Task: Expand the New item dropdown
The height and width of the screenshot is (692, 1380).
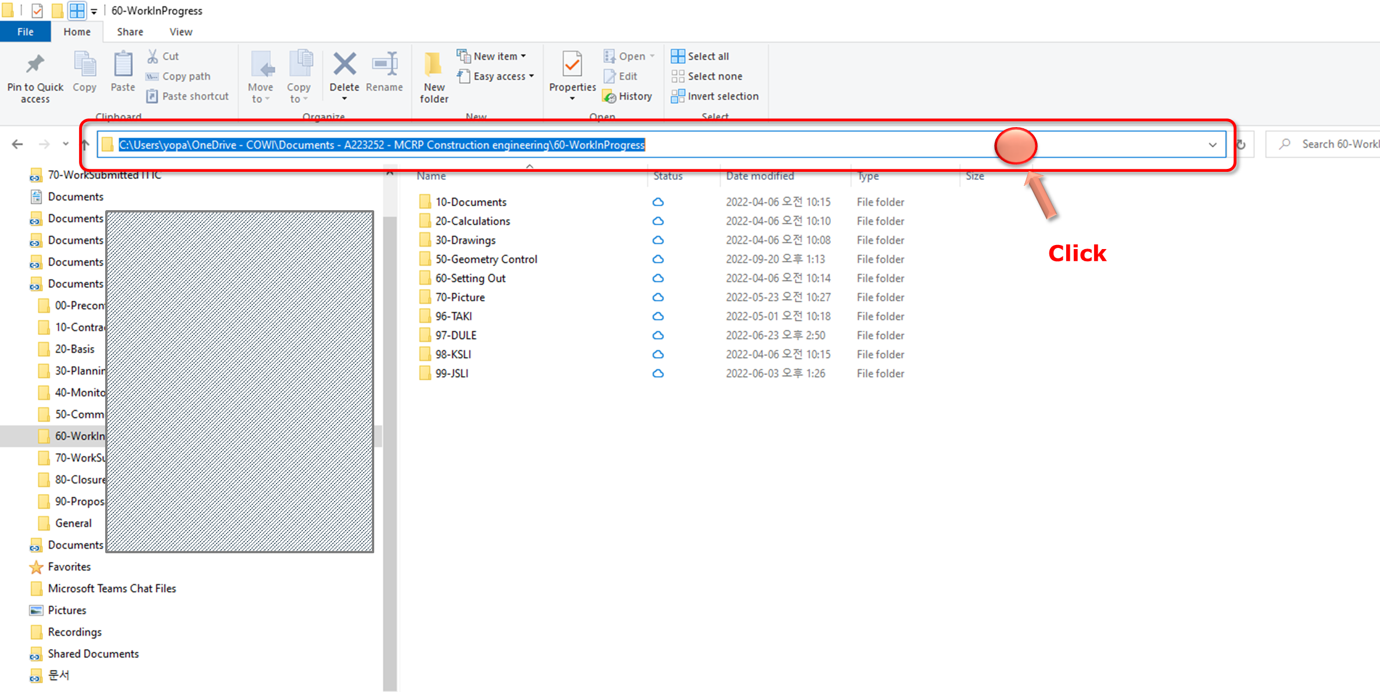Action: [492, 56]
